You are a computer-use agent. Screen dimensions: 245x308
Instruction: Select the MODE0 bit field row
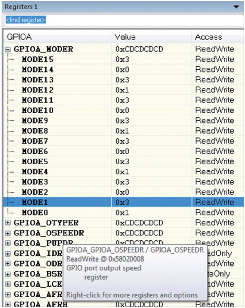(x=35, y=213)
